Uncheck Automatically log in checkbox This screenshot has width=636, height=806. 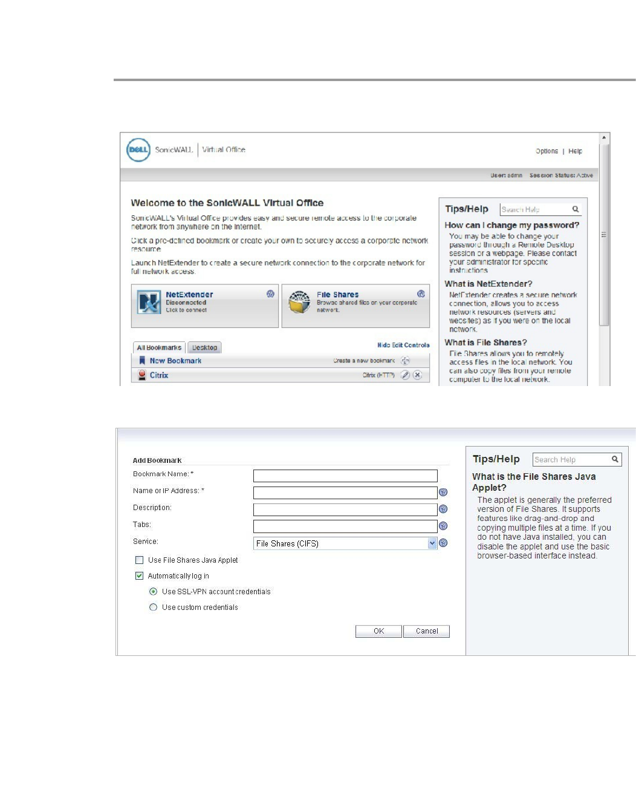139,576
